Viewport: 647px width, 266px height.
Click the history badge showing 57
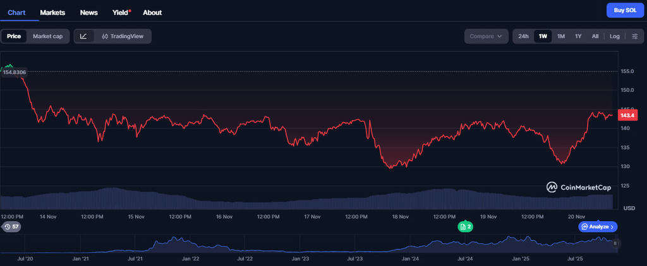(x=11, y=226)
